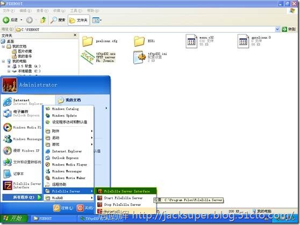
Task: Open the Tools (工具) menu
Action: pyautogui.click(x=76, y=11)
